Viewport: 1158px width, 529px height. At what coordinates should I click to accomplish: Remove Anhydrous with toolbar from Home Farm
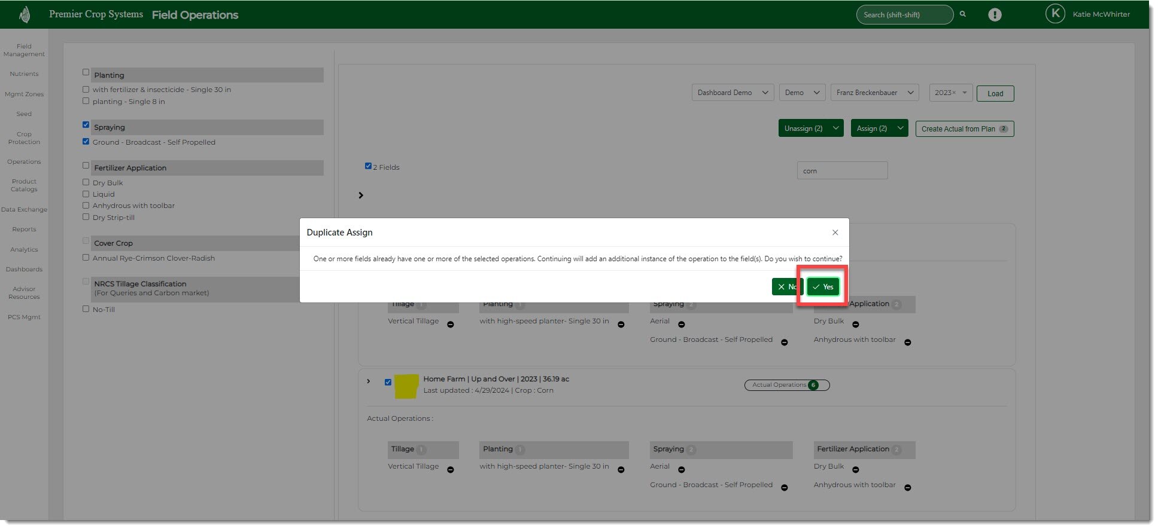908,488
